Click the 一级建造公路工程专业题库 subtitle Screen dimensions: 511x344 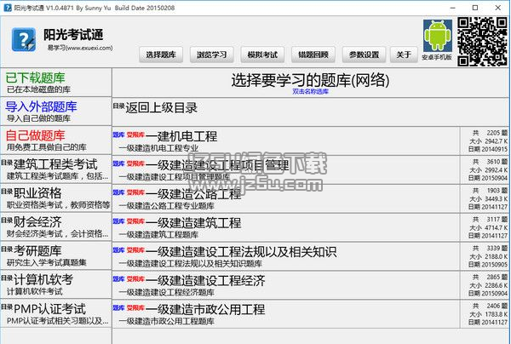tap(167, 206)
